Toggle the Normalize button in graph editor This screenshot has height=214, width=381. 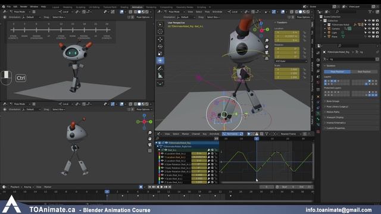pos(230,134)
